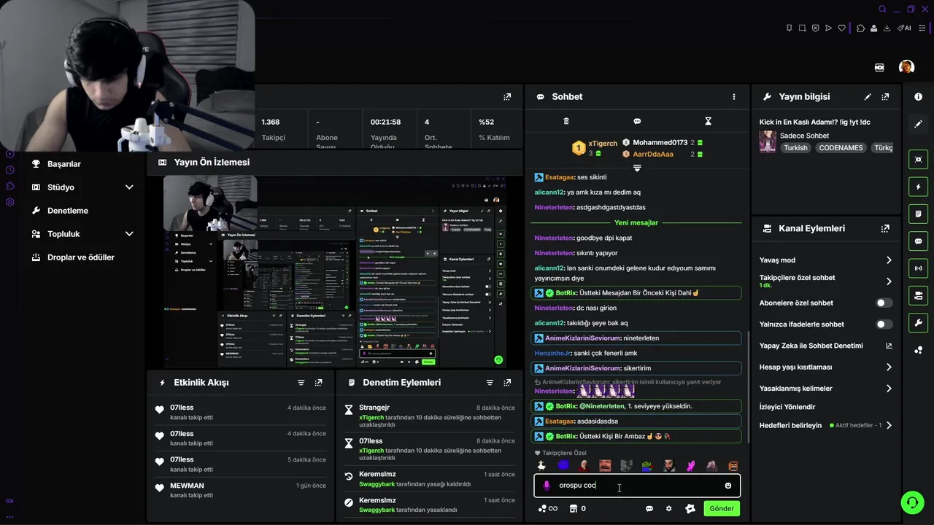Click the trash icon to clear chat
Screen dimensions: 934x525
(566, 121)
